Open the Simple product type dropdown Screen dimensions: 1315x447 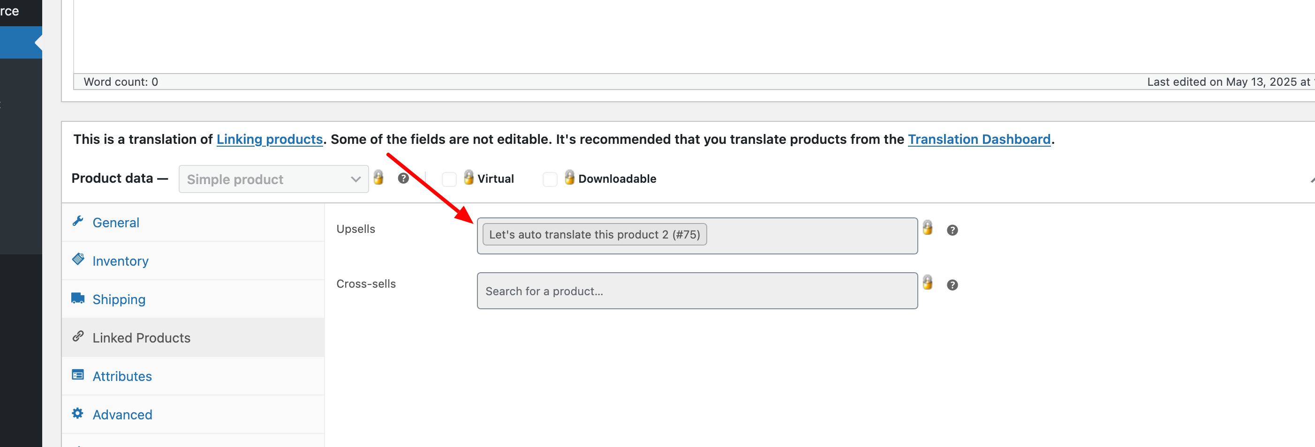pos(273,179)
